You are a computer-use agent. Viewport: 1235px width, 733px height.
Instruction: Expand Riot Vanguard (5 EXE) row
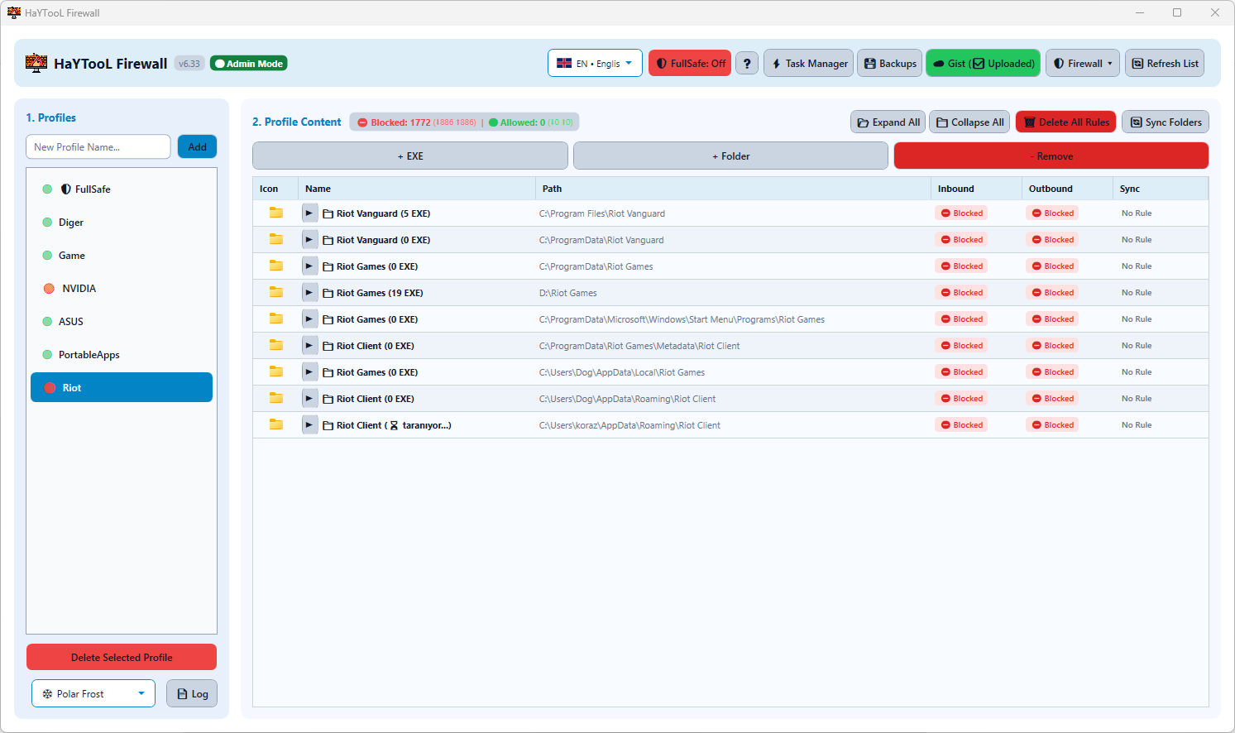pyautogui.click(x=309, y=213)
